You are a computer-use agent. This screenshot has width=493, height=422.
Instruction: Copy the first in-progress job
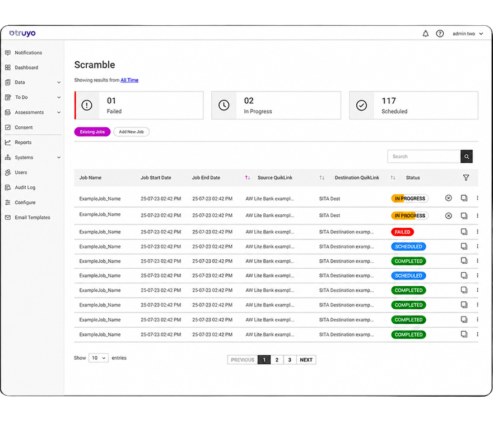click(464, 198)
